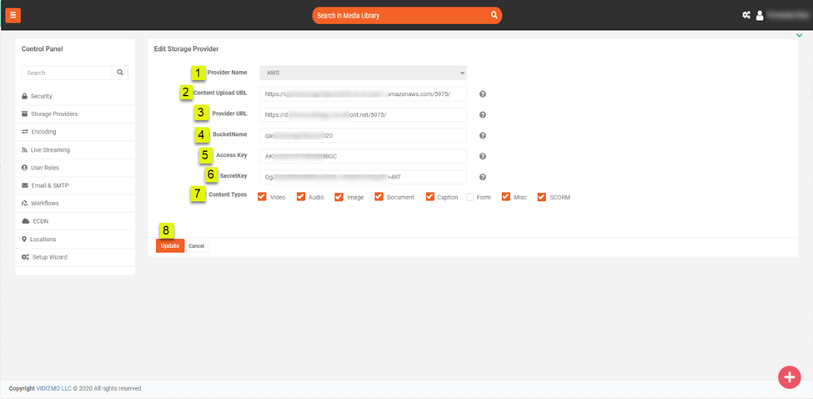Collapse the green chevron at top right

[799, 35]
